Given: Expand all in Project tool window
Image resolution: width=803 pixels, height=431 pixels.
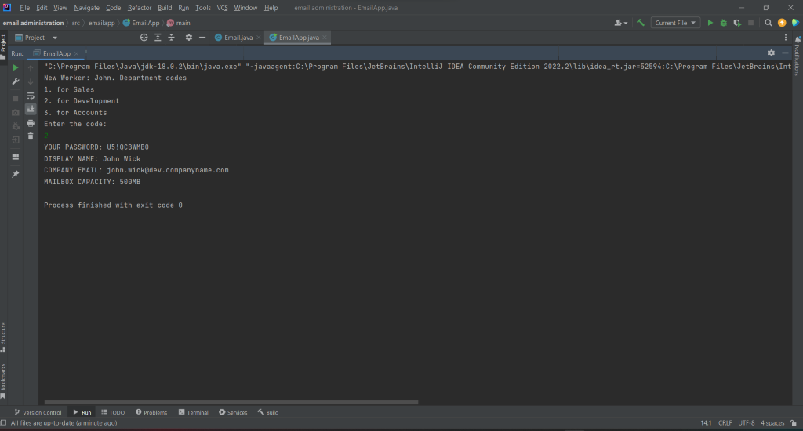Looking at the screenshot, I should (158, 38).
